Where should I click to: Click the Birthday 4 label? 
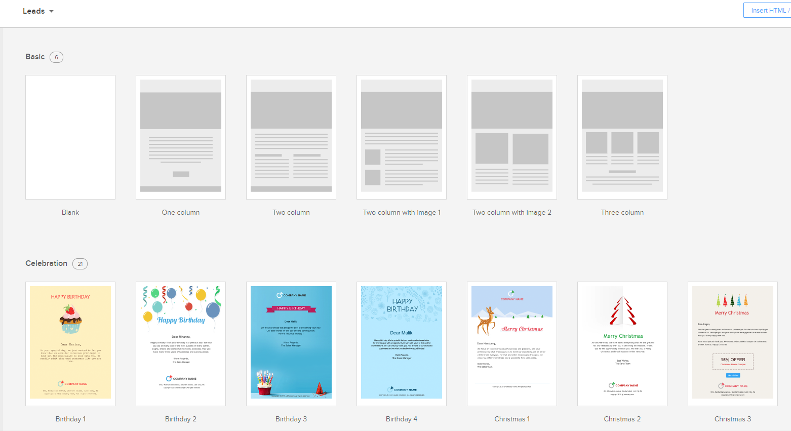click(x=402, y=419)
